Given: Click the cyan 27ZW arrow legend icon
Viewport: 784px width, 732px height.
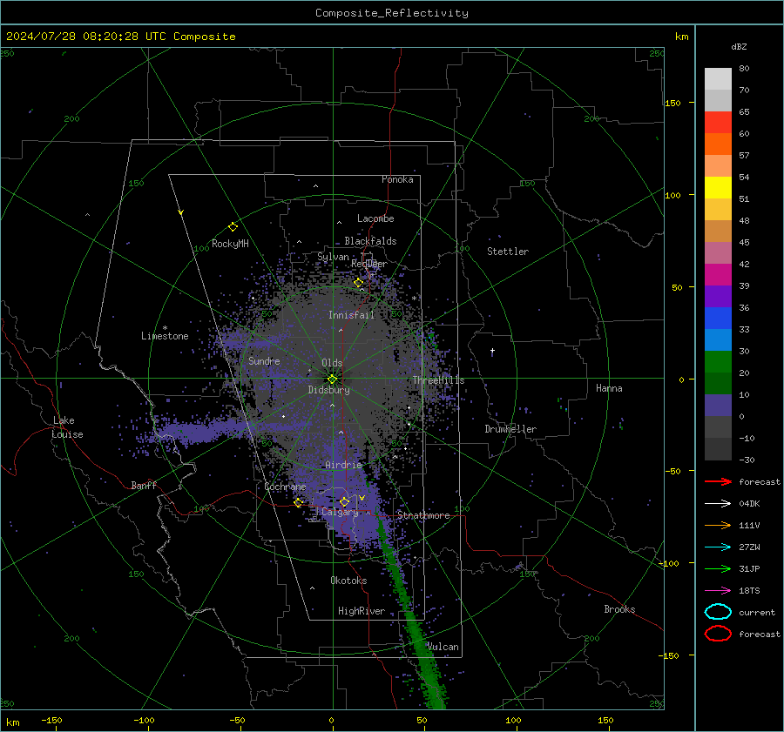Looking at the screenshot, I should click(718, 547).
